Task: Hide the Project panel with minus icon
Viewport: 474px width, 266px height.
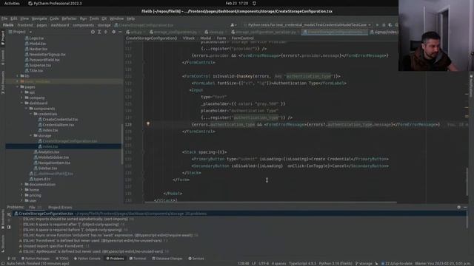Action: tap(120, 32)
